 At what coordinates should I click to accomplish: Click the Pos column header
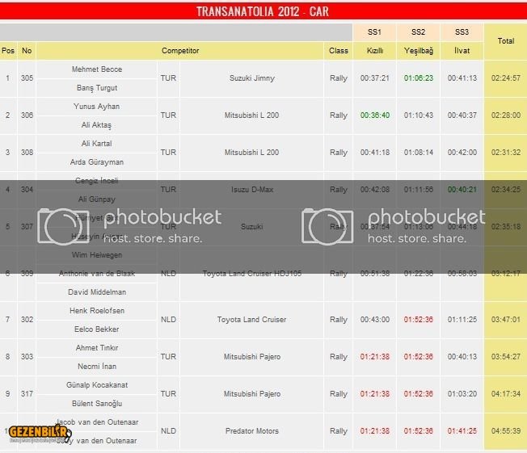coord(8,51)
